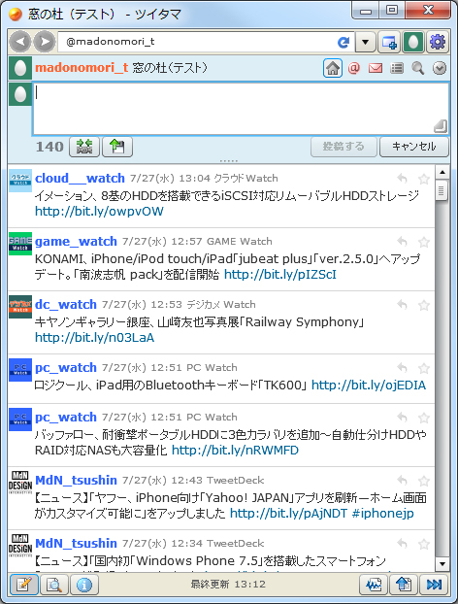
Task: Click the find-in-timeline magnifier button
Action: tap(54, 585)
